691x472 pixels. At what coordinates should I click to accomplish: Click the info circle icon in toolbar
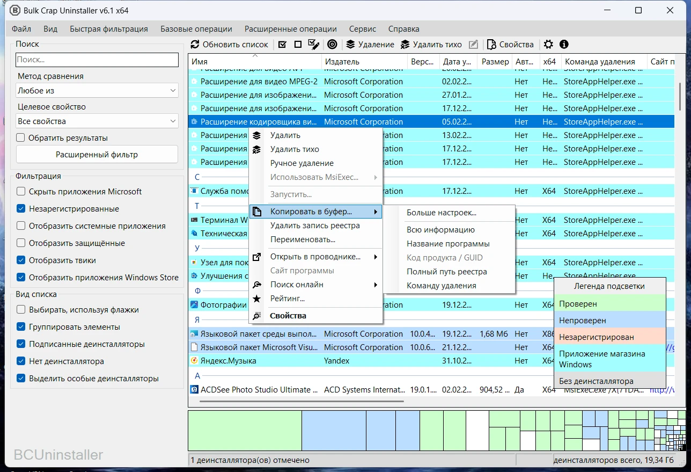pyautogui.click(x=564, y=45)
